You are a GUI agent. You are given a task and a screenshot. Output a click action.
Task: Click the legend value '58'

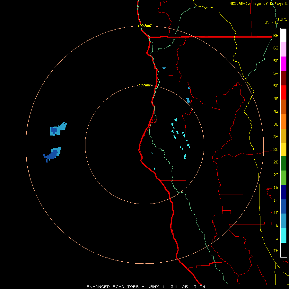click(x=276, y=61)
